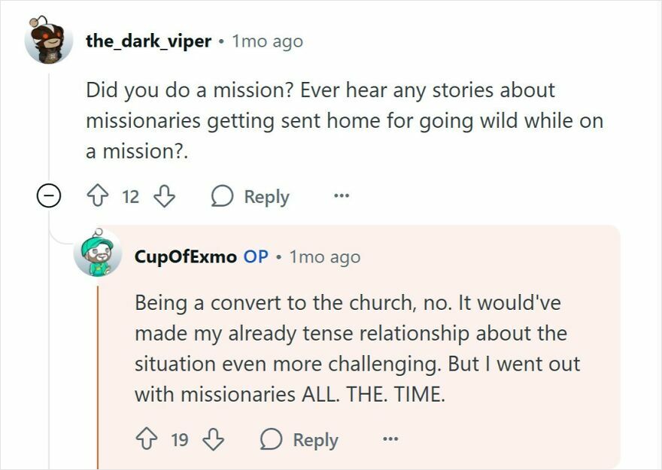Open CupOfExmo's profile link
Image resolution: width=662 pixels, height=470 pixels.
click(x=185, y=258)
